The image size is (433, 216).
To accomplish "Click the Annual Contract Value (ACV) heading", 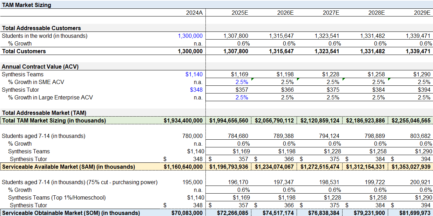I will click(40, 67).
